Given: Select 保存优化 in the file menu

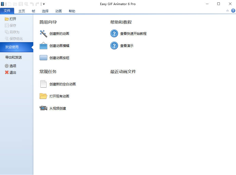Looking at the screenshot, I should point(16,39).
